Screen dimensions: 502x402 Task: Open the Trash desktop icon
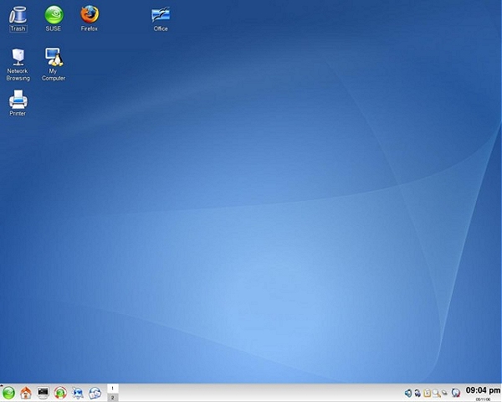pyautogui.click(x=18, y=15)
